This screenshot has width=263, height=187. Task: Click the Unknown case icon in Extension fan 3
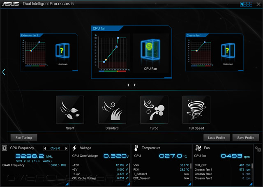[x=62, y=51]
